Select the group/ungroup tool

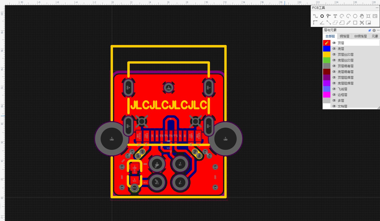362,22
